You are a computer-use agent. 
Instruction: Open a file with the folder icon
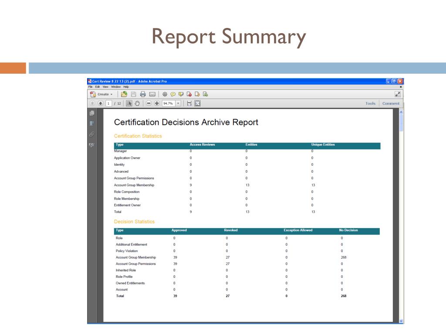[124, 94]
